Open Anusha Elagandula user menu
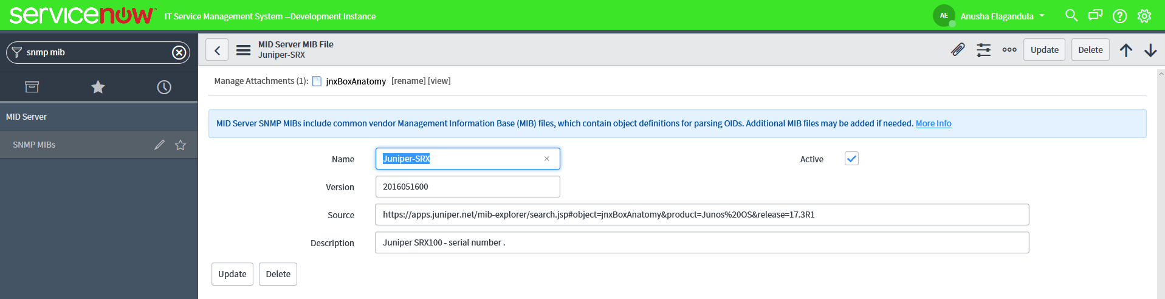Viewport: 1165px width, 299px height. 1002,16
